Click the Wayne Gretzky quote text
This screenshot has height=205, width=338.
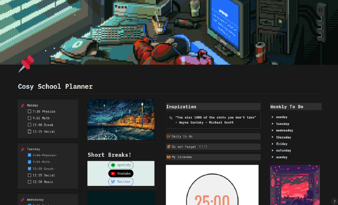coord(215,120)
